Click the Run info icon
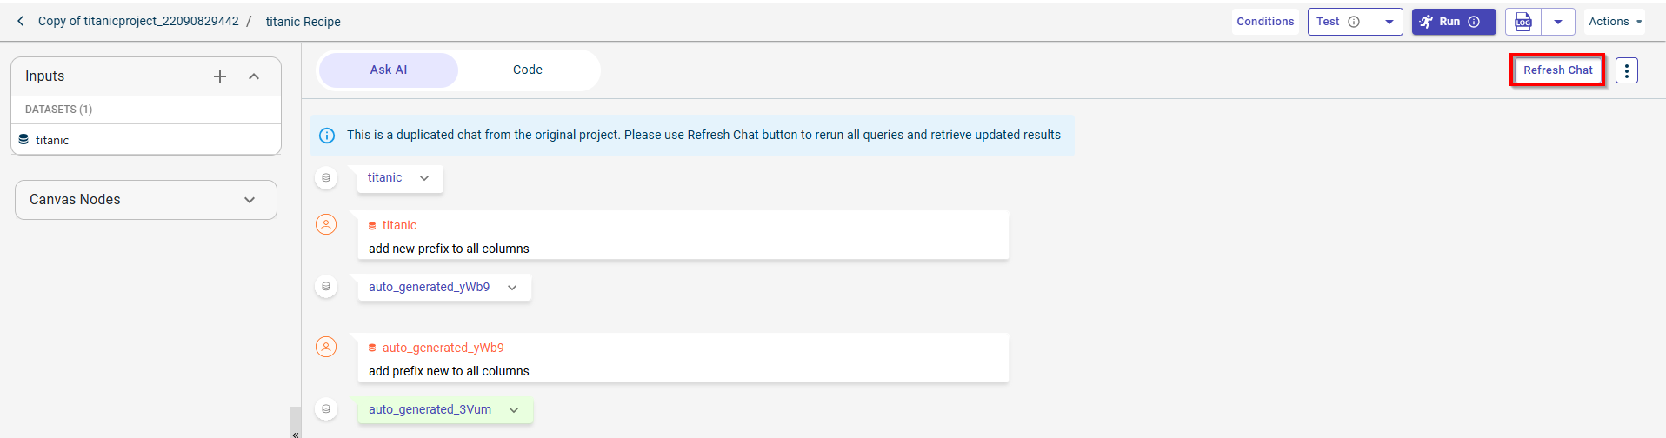This screenshot has height=438, width=1666. point(1474,22)
